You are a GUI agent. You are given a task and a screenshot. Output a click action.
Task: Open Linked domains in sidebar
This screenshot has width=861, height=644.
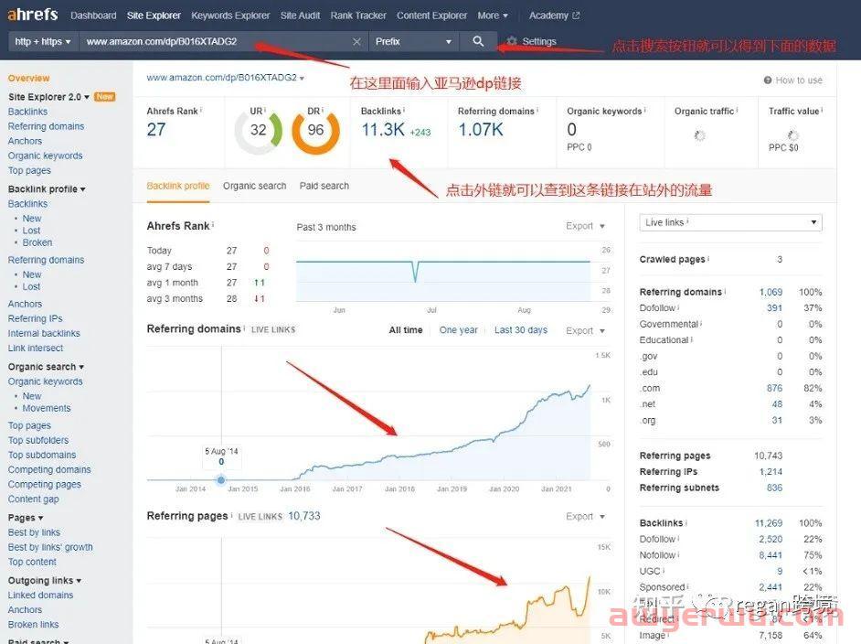click(40, 596)
